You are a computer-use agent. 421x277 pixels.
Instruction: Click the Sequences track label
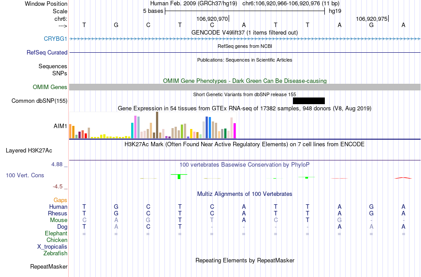(x=53, y=66)
